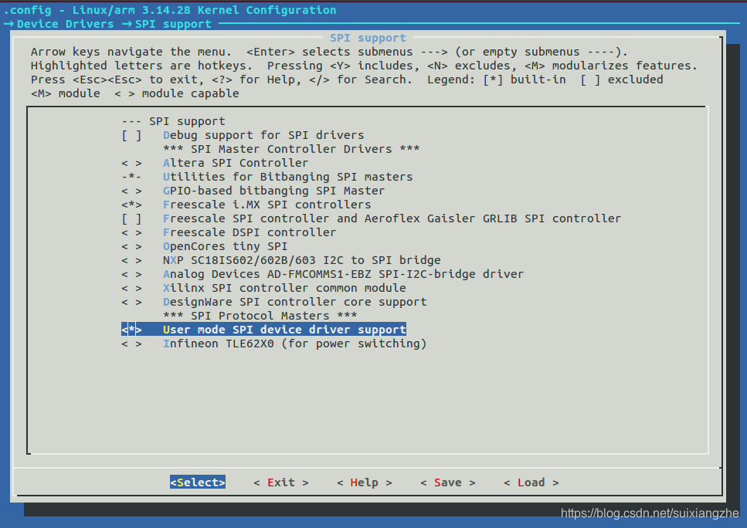Select 'Freescale i.MX SPI controllers' entry
The height and width of the screenshot is (528, 747).
pos(267,205)
